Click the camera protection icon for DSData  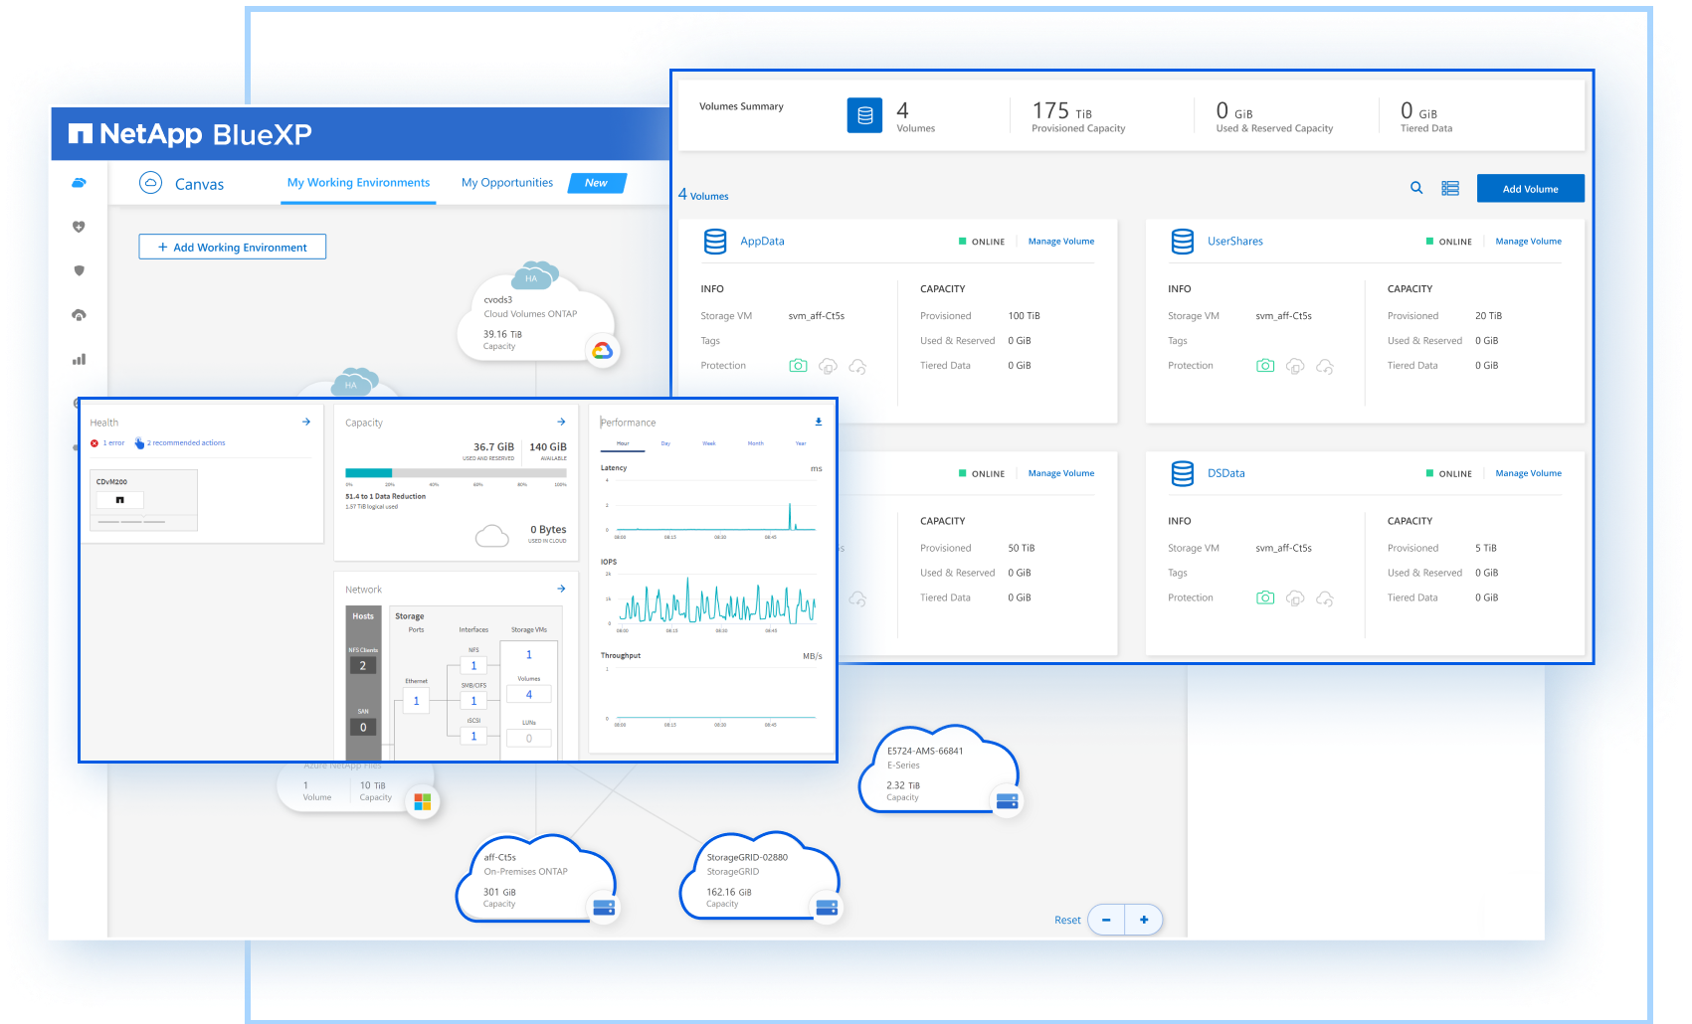click(x=1265, y=598)
